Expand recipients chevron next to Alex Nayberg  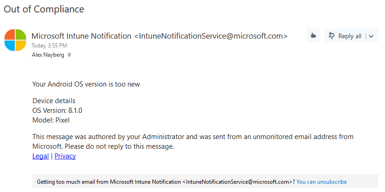pyautogui.click(x=69, y=55)
